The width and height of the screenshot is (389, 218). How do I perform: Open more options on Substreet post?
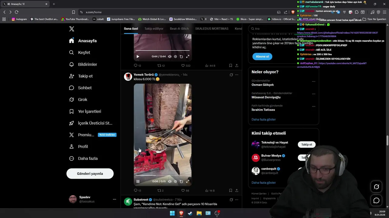237,200
